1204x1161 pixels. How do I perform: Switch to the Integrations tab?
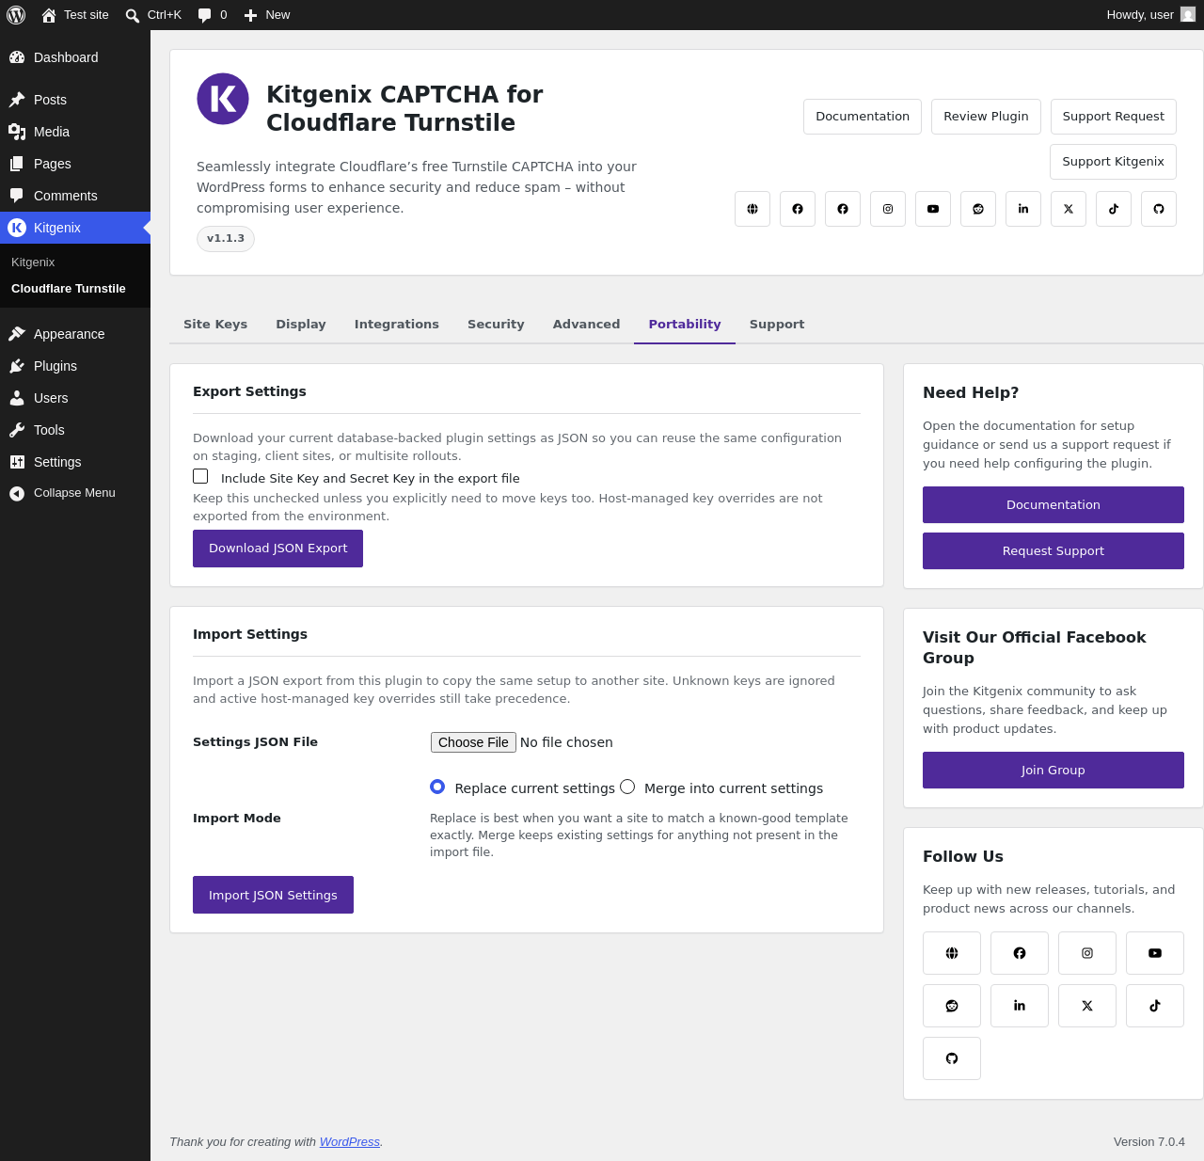[397, 325]
